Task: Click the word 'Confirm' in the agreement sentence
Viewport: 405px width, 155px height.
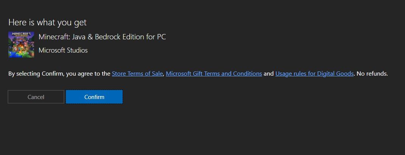Action: pos(52,74)
